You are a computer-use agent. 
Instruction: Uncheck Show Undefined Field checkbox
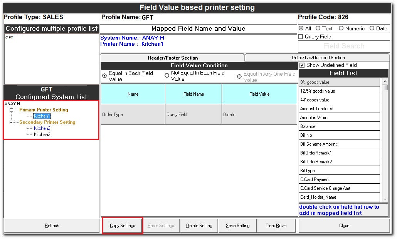[302, 65]
